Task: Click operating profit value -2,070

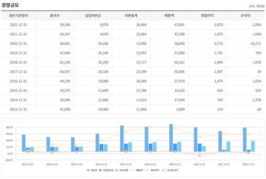Action: click(218, 25)
